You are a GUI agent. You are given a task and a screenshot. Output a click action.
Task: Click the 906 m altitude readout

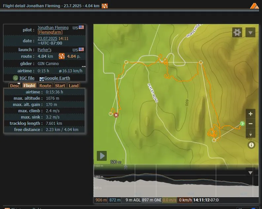click(101, 200)
